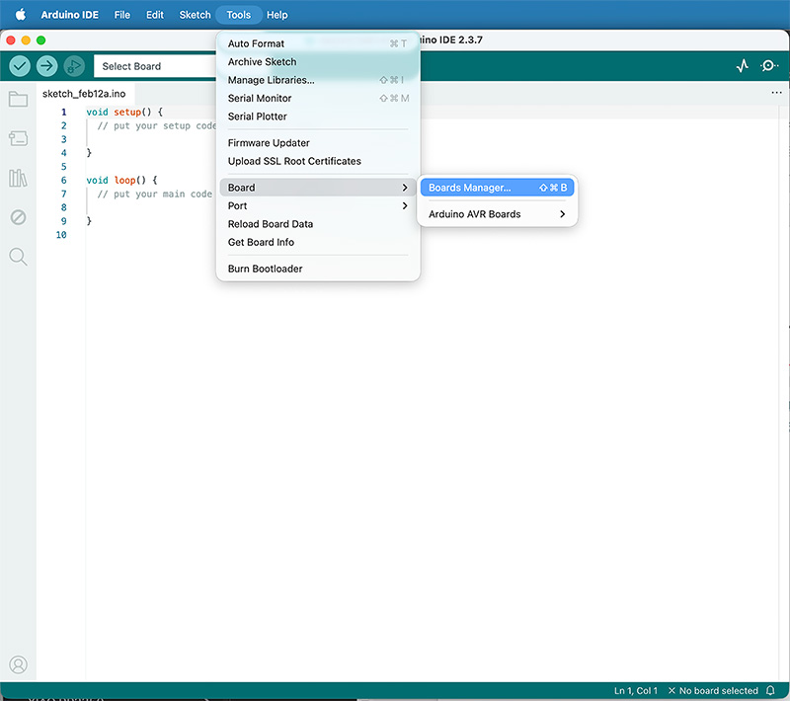Open the Sketch menu
Screen dimensions: 790x701
point(195,15)
